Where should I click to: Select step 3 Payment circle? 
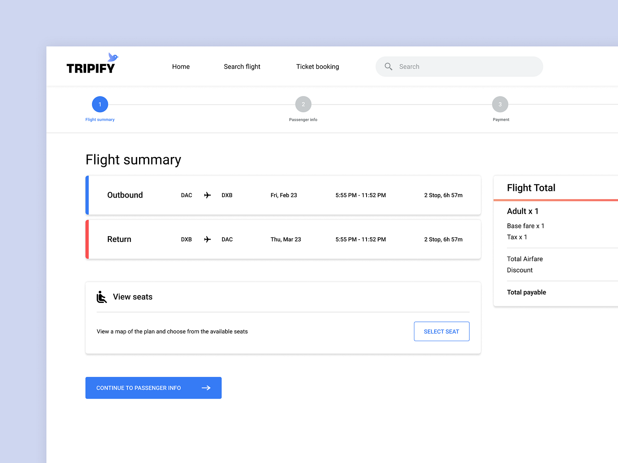pos(500,104)
